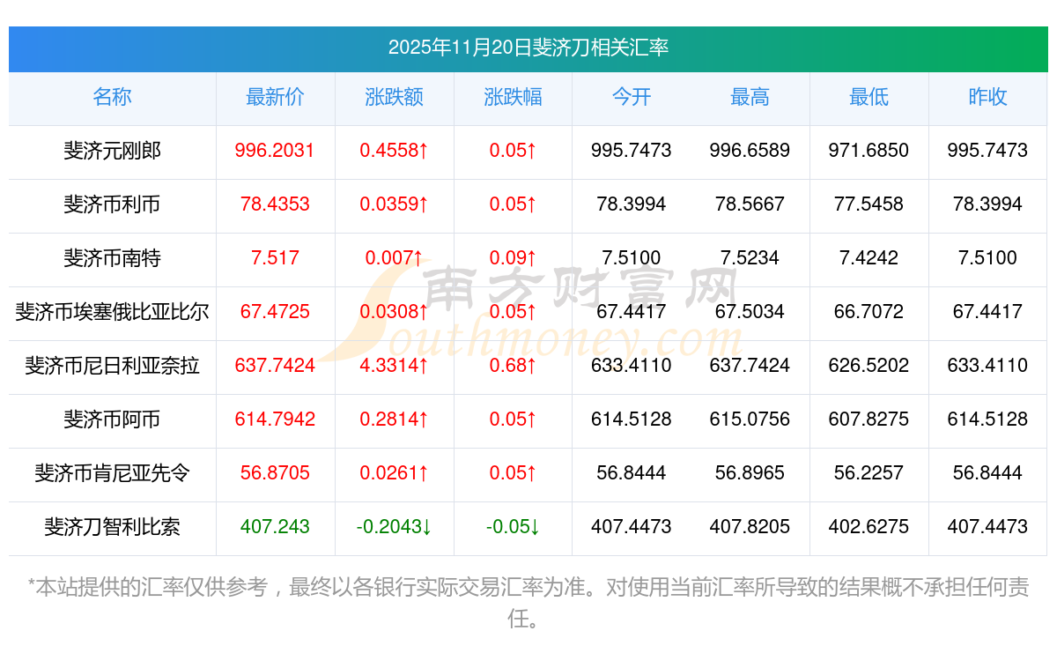This screenshot has height=646, width=1057.
Task: Select latest price 7.517
Action: (x=275, y=258)
